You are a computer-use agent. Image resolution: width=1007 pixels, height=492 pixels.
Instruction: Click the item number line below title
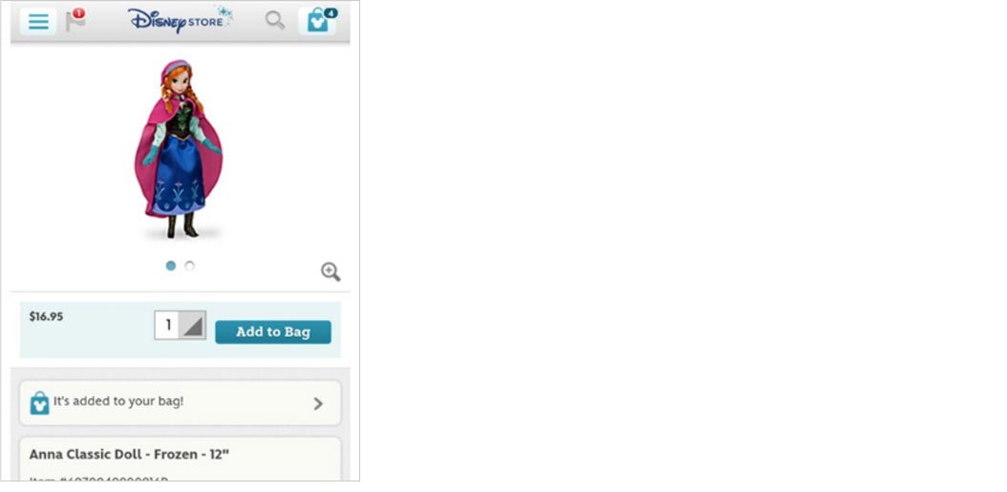click(x=99, y=478)
